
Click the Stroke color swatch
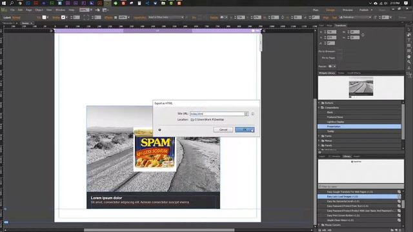[63, 17]
